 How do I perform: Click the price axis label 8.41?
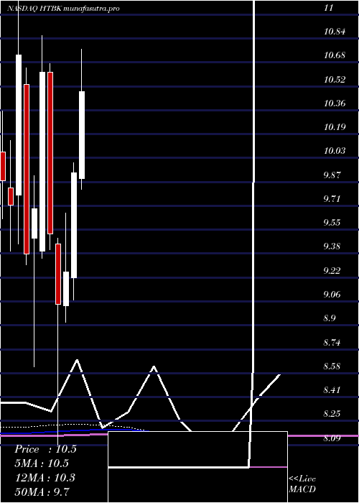(332, 389)
